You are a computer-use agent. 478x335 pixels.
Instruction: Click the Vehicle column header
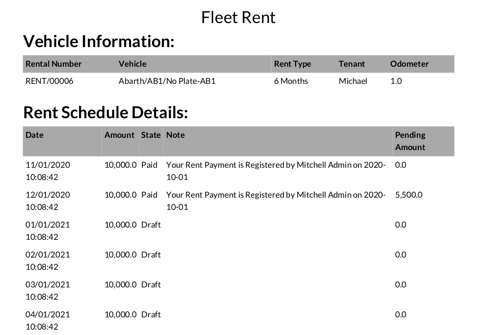132,64
